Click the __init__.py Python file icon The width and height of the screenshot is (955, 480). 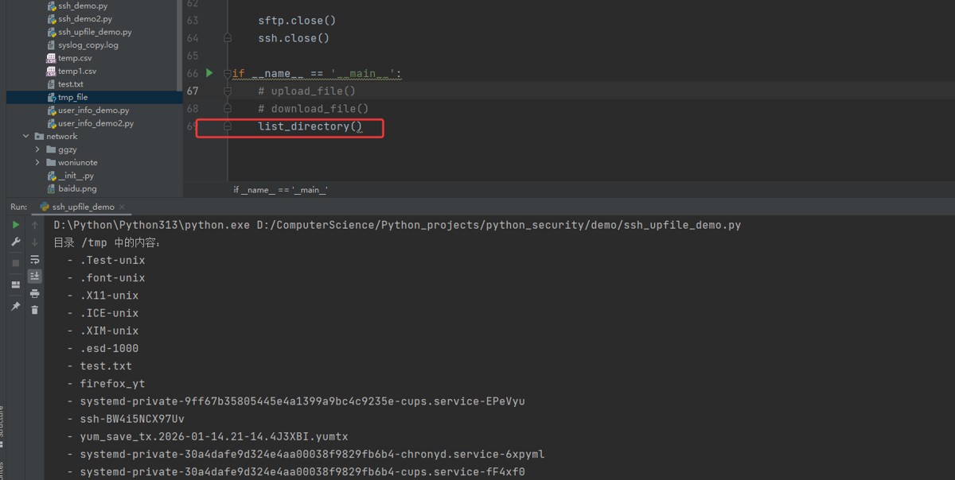51,176
